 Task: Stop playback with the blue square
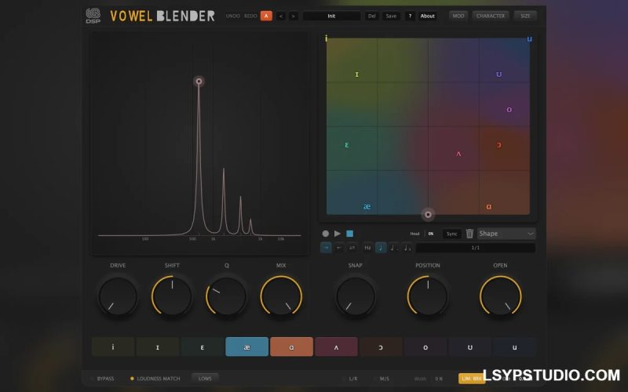[349, 234]
